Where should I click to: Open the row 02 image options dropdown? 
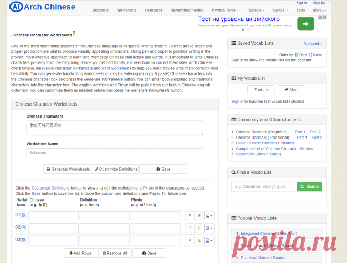(209, 228)
